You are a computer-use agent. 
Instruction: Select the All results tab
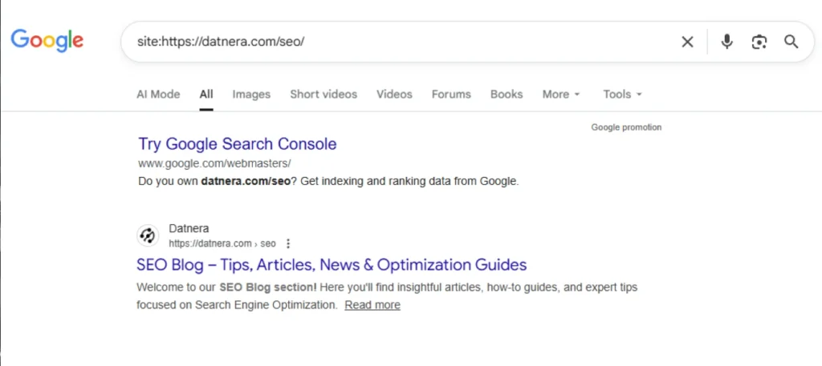tap(206, 95)
